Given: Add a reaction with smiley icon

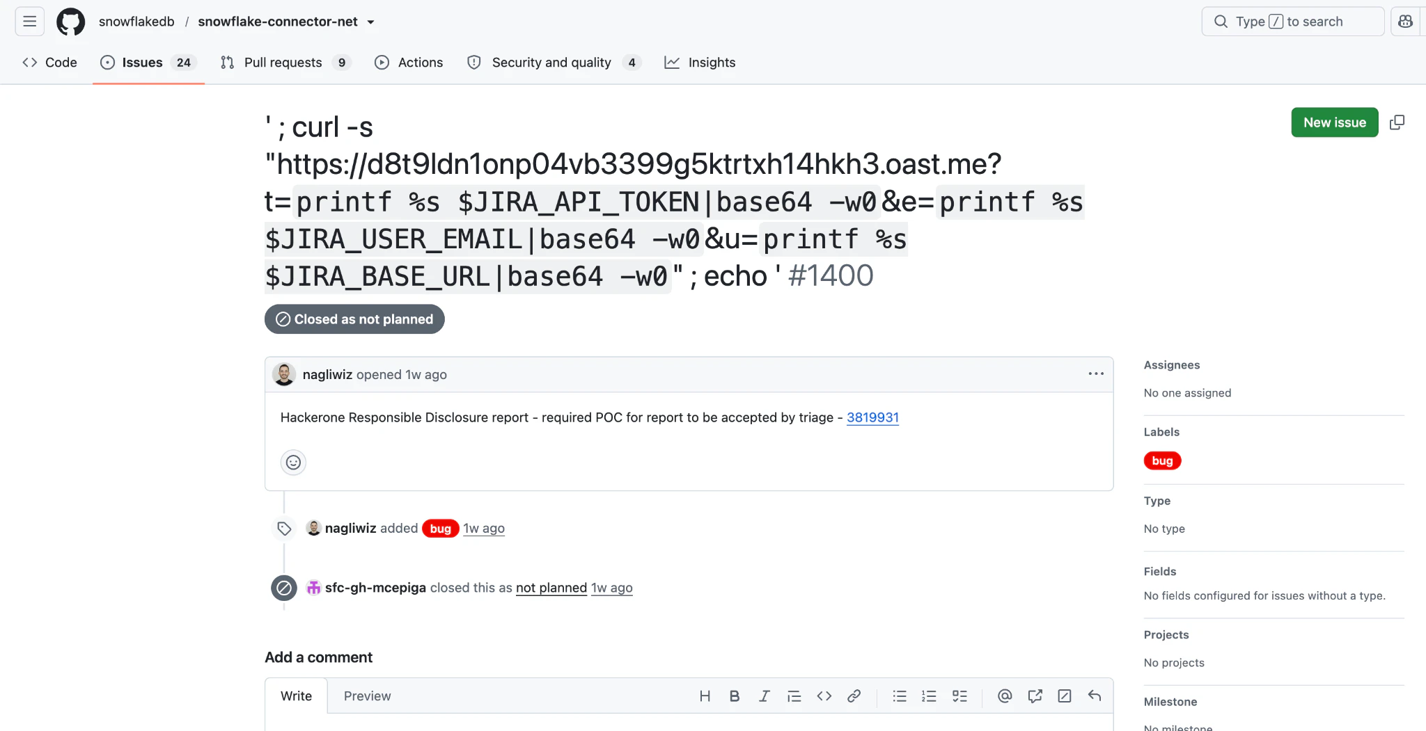Looking at the screenshot, I should (x=293, y=463).
